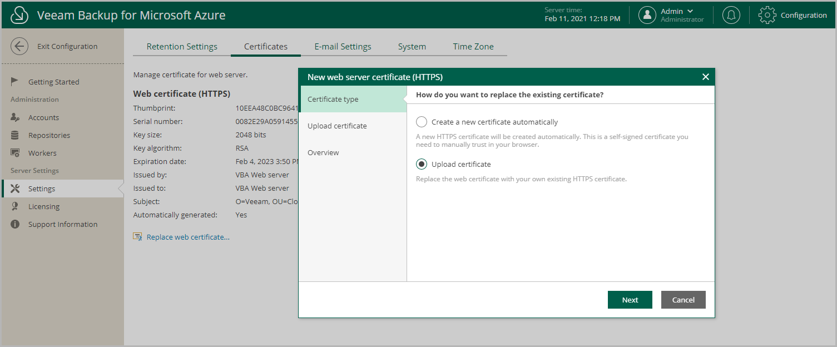The image size is (837, 347).
Task: Open Support Information in the sidebar
Action: pyautogui.click(x=62, y=224)
